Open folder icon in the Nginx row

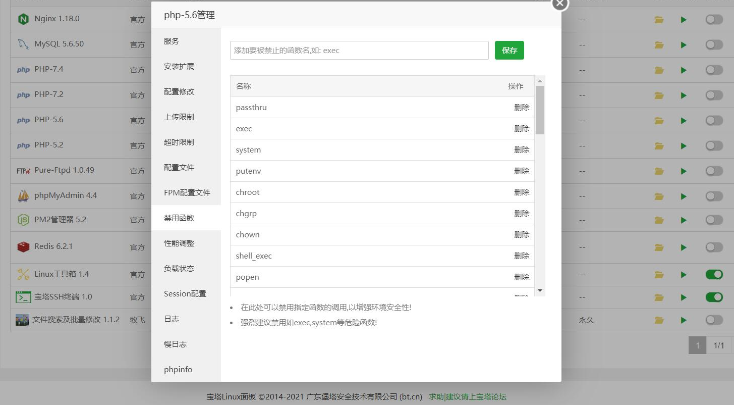coord(659,20)
